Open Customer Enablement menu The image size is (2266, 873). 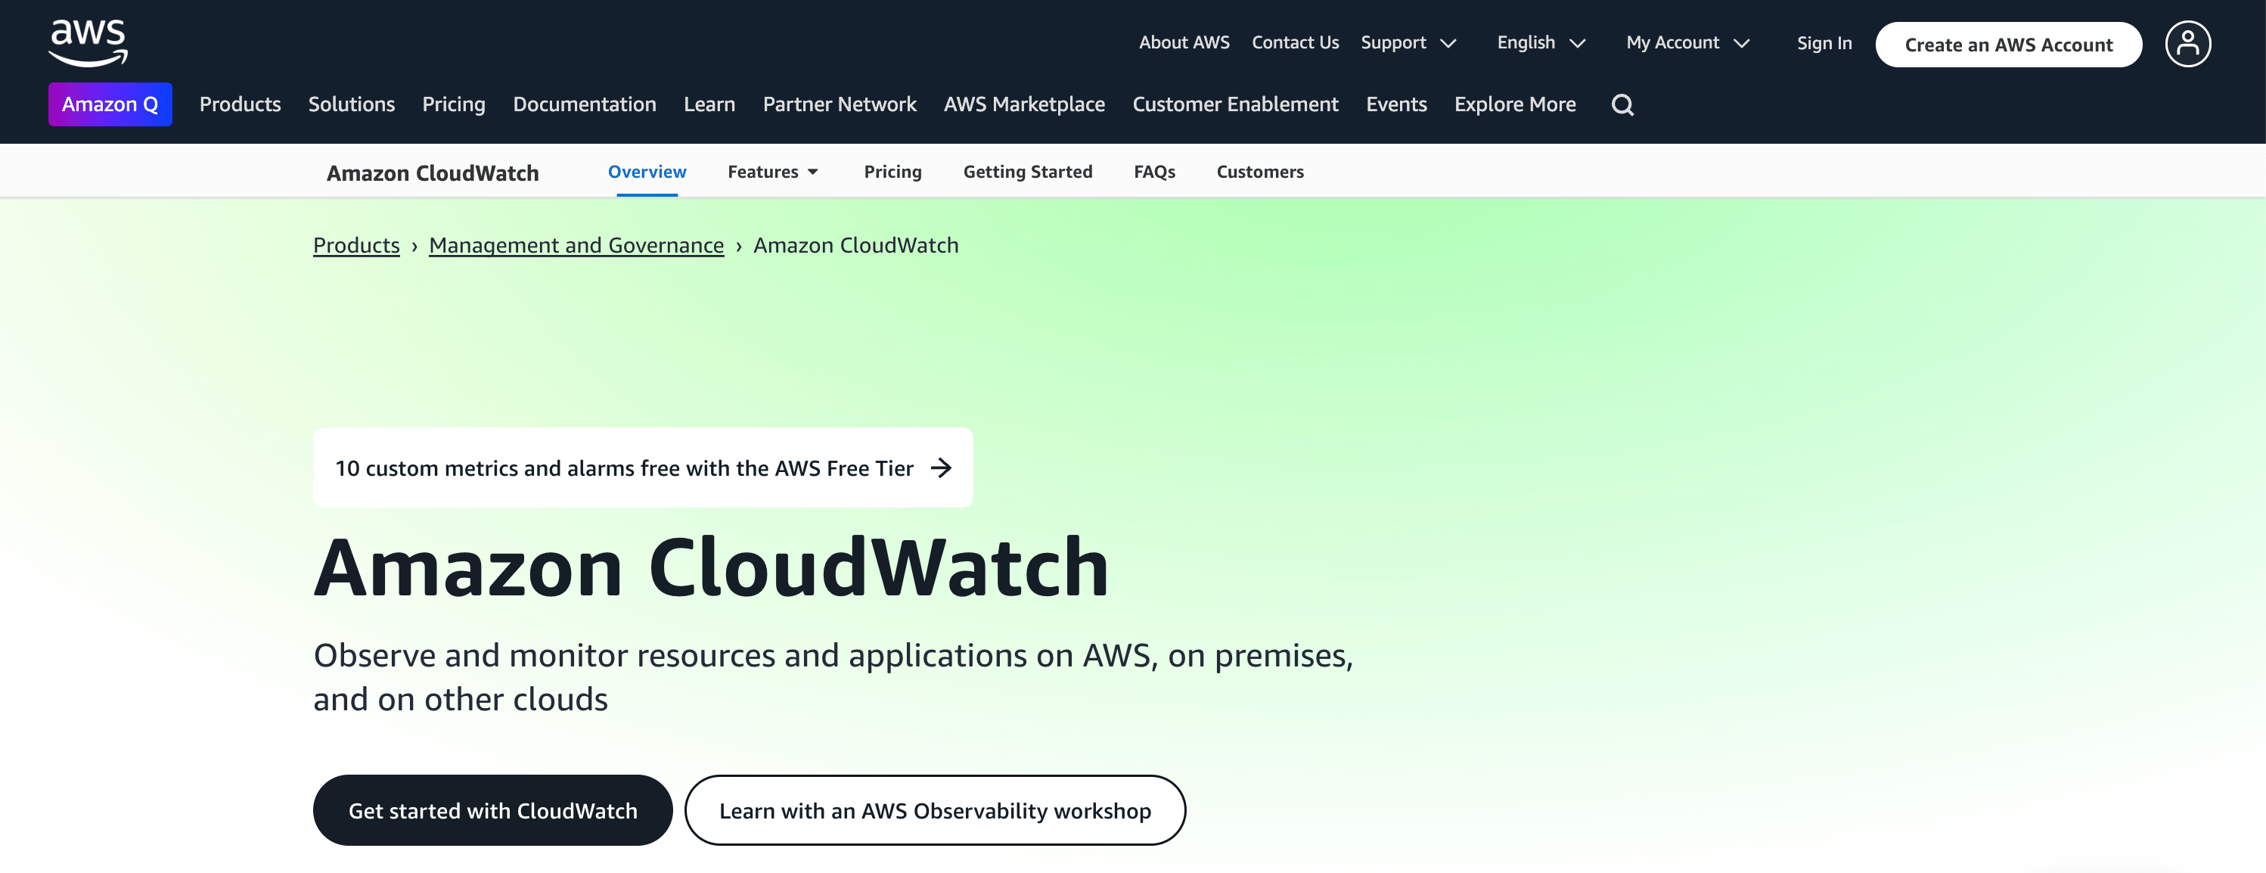click(x=1235, y=104)
